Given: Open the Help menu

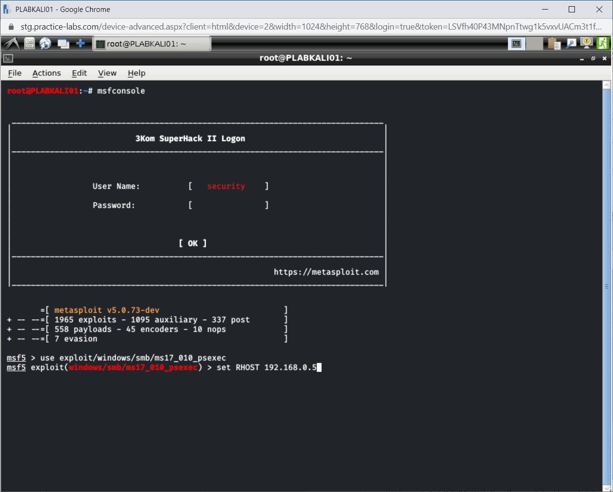Looking at the screenshot, I should [136, 73].
